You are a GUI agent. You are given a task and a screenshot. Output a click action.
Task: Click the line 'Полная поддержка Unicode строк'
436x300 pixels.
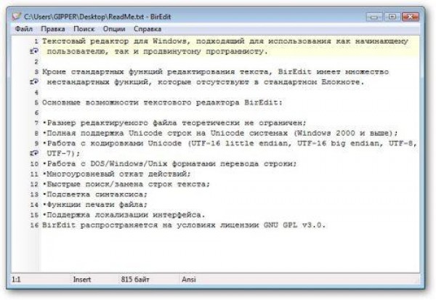click(220, 133)
